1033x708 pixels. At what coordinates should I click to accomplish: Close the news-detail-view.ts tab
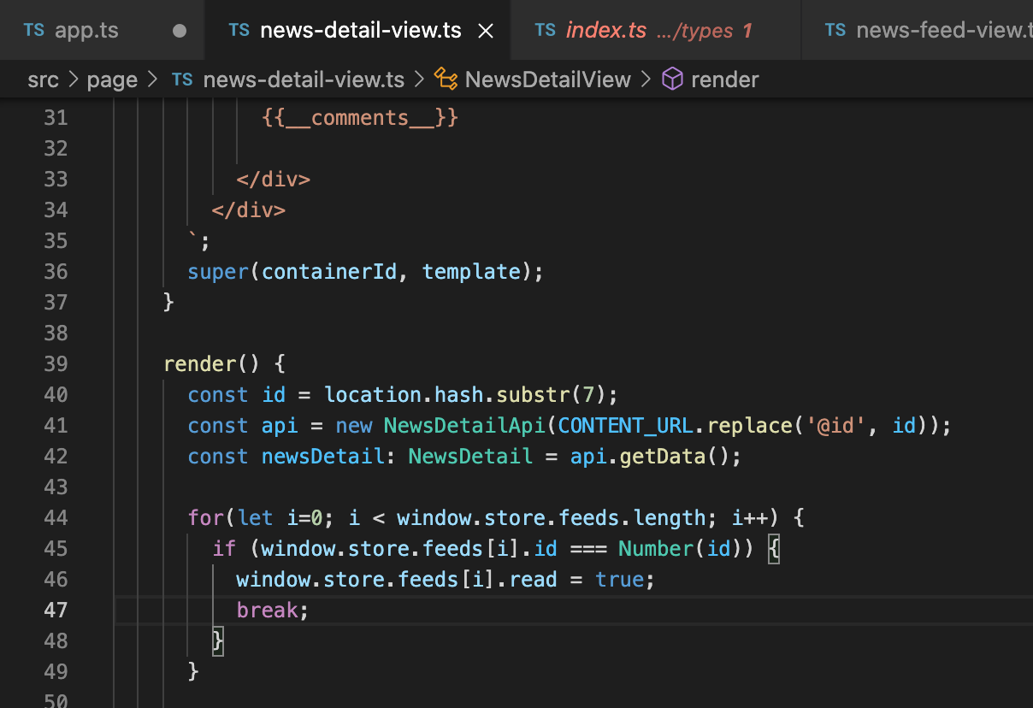click(486, 31)
